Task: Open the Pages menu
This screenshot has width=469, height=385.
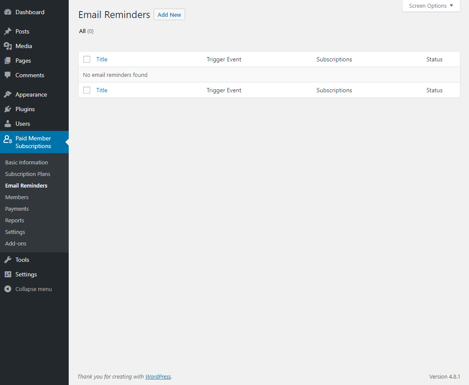Action: (x=23, y=61)
